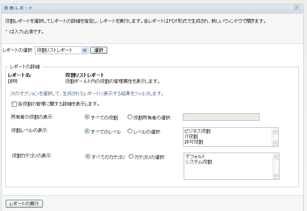
Task: Select the すべての役割 radio button
Action: pyautogui.click(x=87, y=117)
